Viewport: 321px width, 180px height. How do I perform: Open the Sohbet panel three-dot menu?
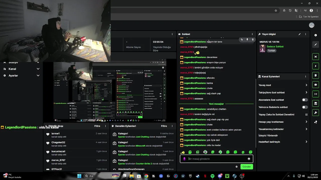(x=252, y=34)
